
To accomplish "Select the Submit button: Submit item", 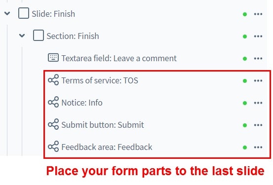I will [x=103, y=125].
